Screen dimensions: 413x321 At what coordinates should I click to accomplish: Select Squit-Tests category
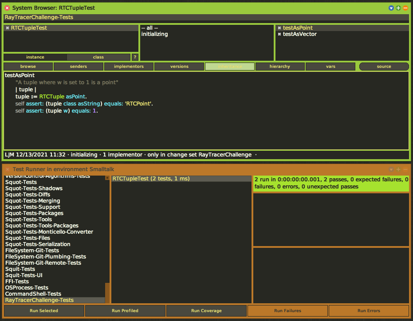(x=55, y=269)
